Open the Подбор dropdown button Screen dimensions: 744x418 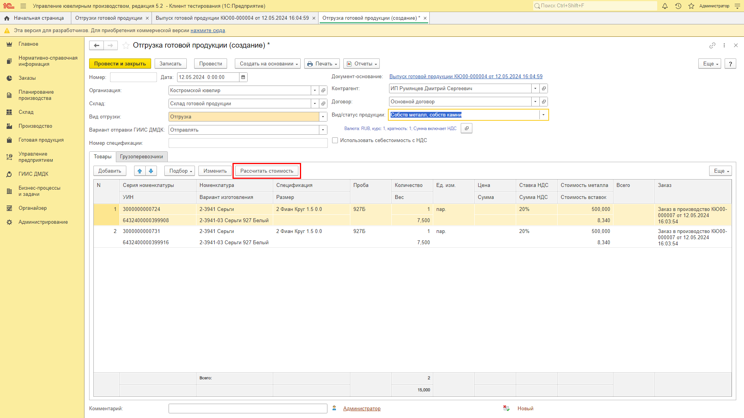pyautogui.click(x=180, y=171)
